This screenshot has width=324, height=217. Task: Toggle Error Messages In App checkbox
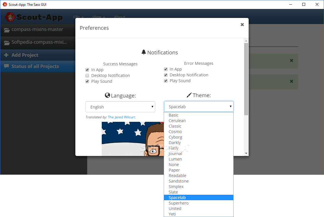coord(166,69)
